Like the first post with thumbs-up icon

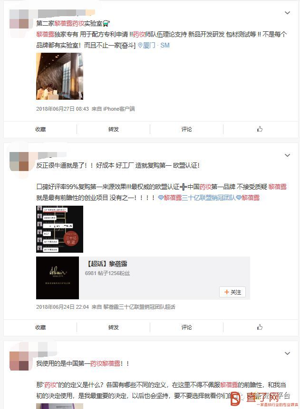coord(260,129)
